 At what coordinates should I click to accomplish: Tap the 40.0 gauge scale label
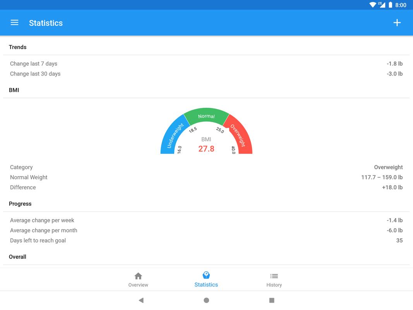(233, 150)
